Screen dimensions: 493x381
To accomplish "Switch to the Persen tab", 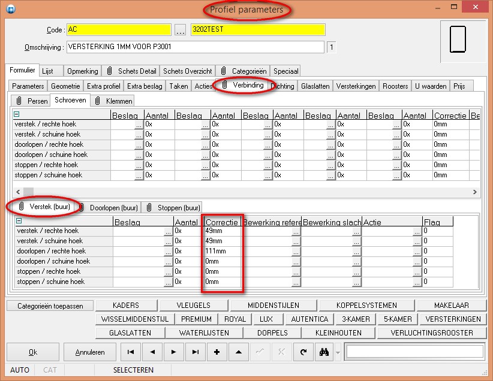I will [32, 101].
